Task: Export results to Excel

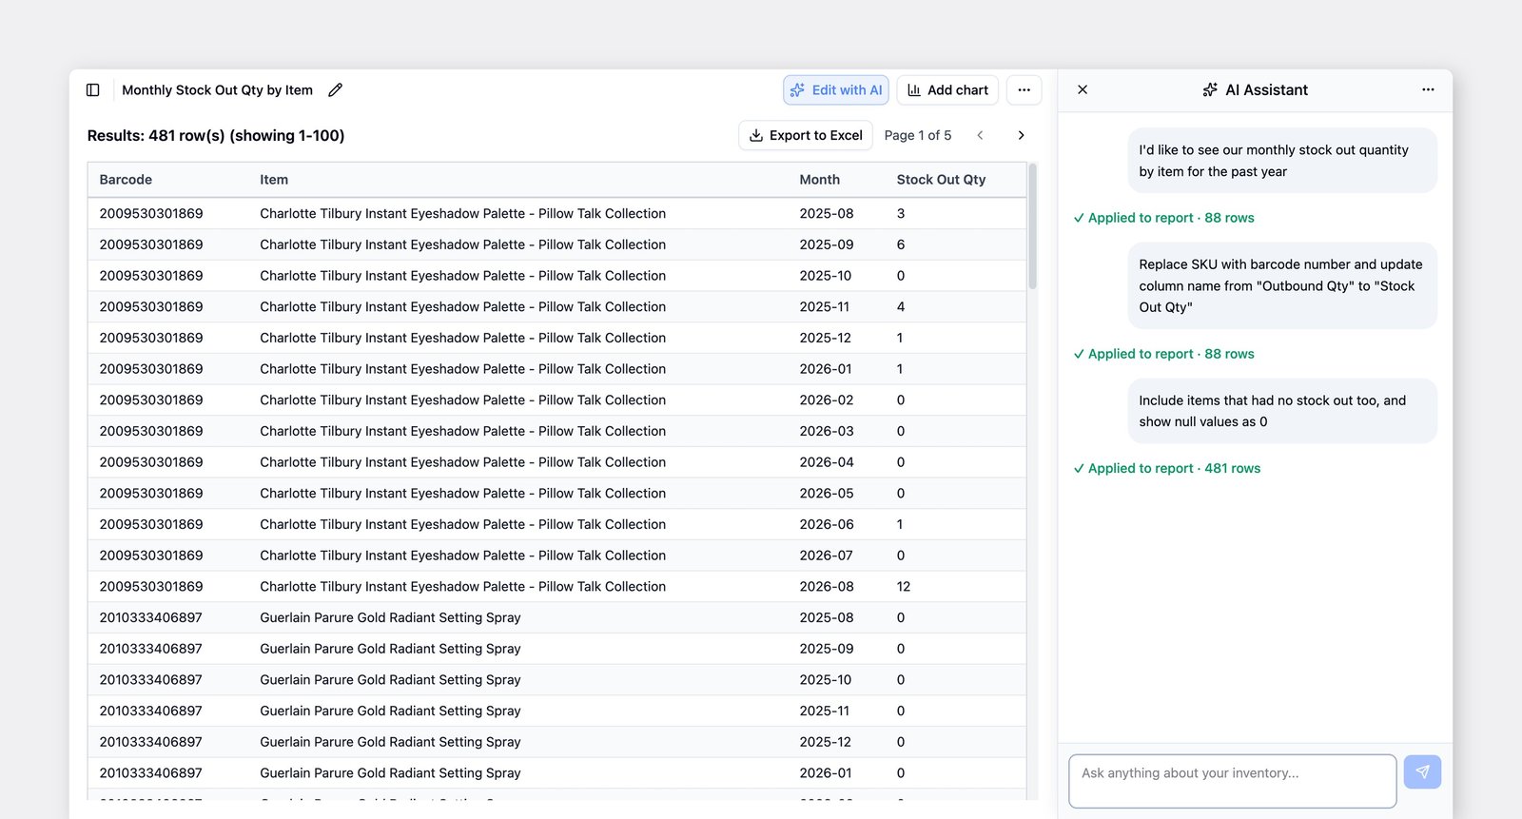Action: pos(806,135)
